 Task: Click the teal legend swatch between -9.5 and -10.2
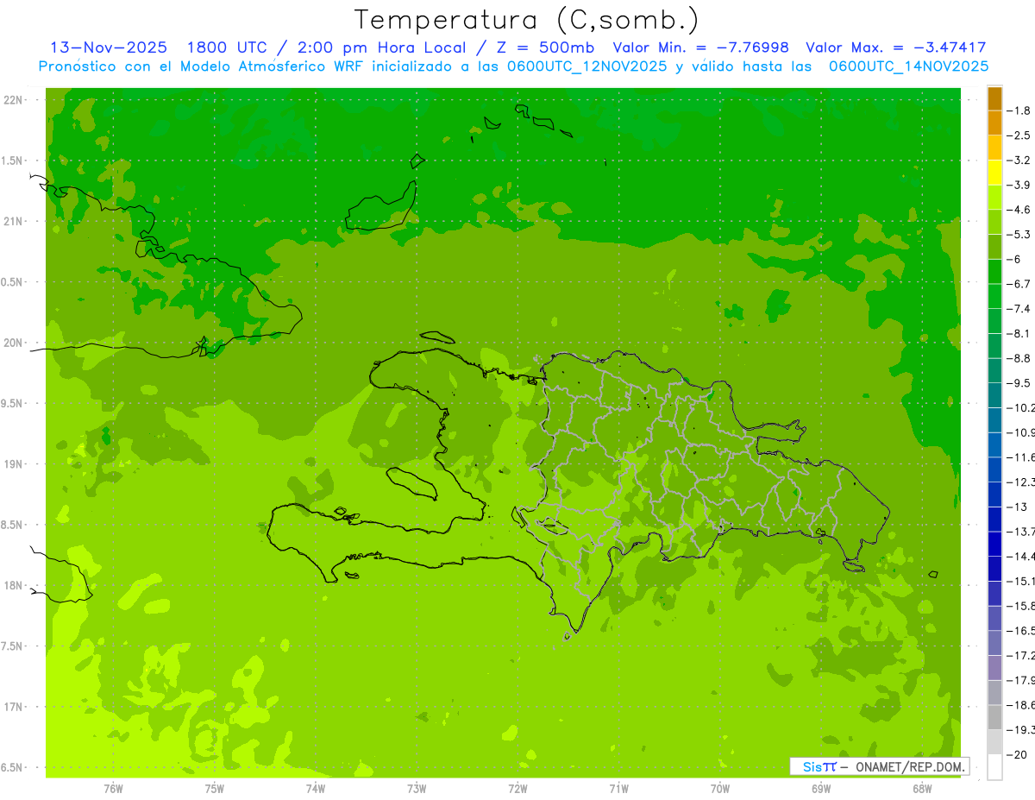pos(994,395)
